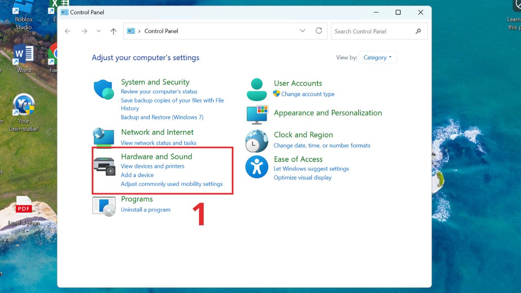Click the Hardware and Sound printer icon
The image size is (521, 293).
104,166
